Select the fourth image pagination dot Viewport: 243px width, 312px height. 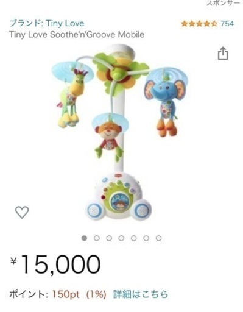pos(121,238)
